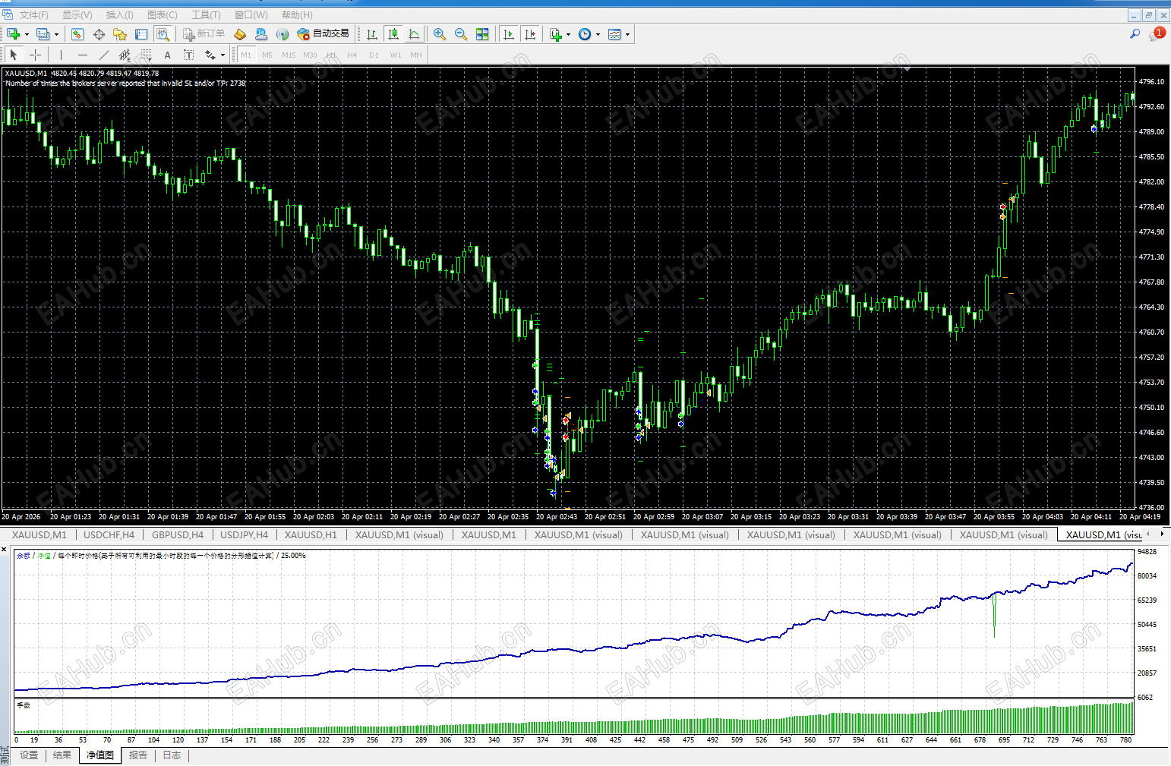The width and height of the screenshot is (1171, 766).
Task: Select the Fibonacci retracement tool
Action: point(147,55)
